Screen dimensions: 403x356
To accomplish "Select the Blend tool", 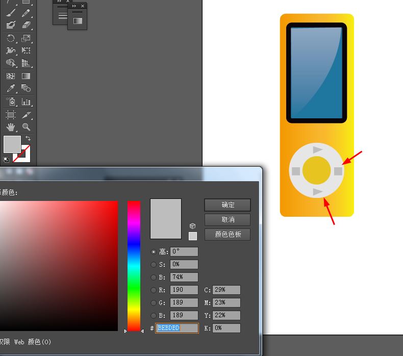I will point(26,88).
